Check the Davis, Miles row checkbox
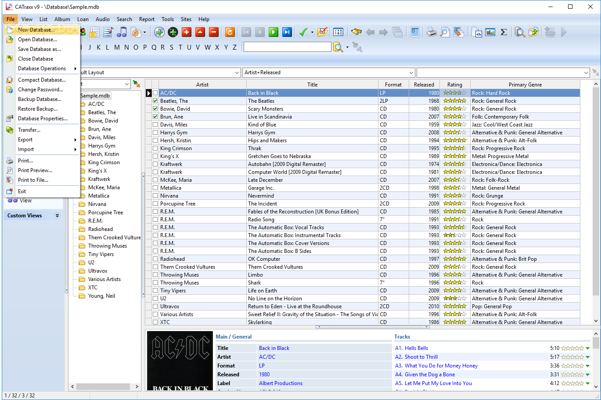Image resolution: width=601 pixels, height=400 pixels. (x=155, y=125)
